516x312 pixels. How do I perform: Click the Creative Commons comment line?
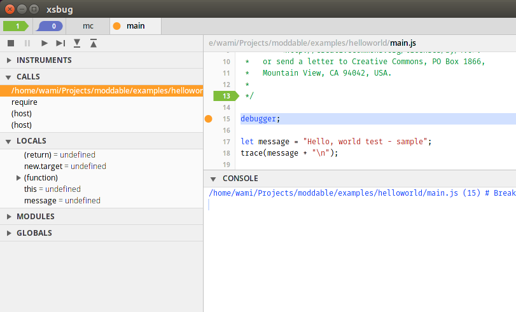(365, 62)
